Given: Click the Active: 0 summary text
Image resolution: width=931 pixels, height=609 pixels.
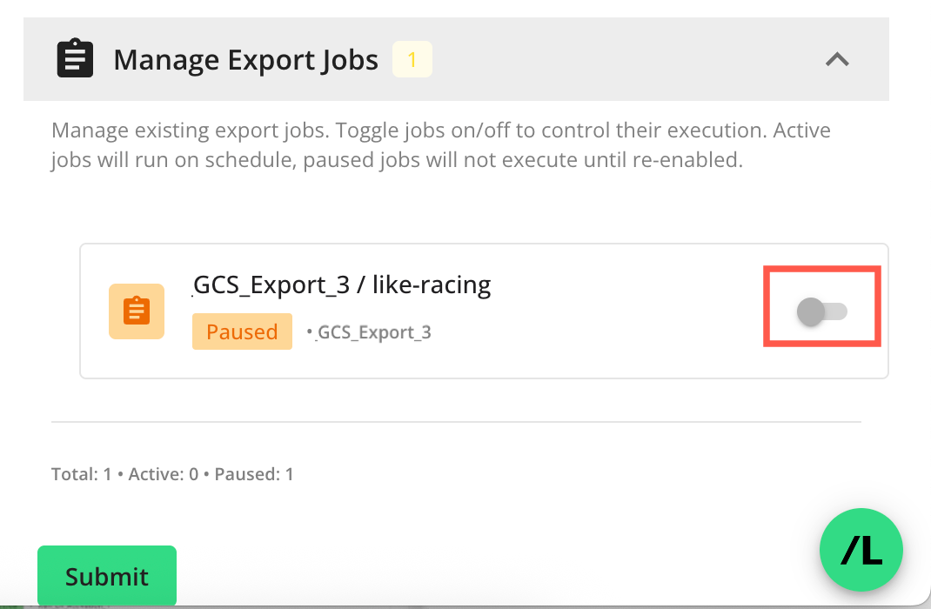Looking at the screenshot, I should pos(164,475).
